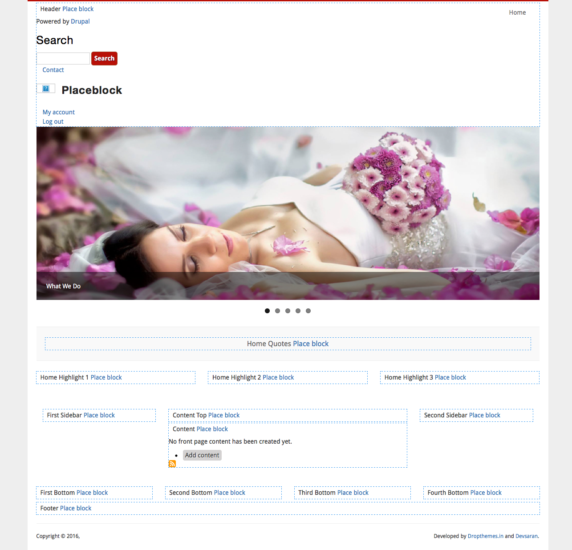Place block in Home Highlight 3

coord(450,377)
